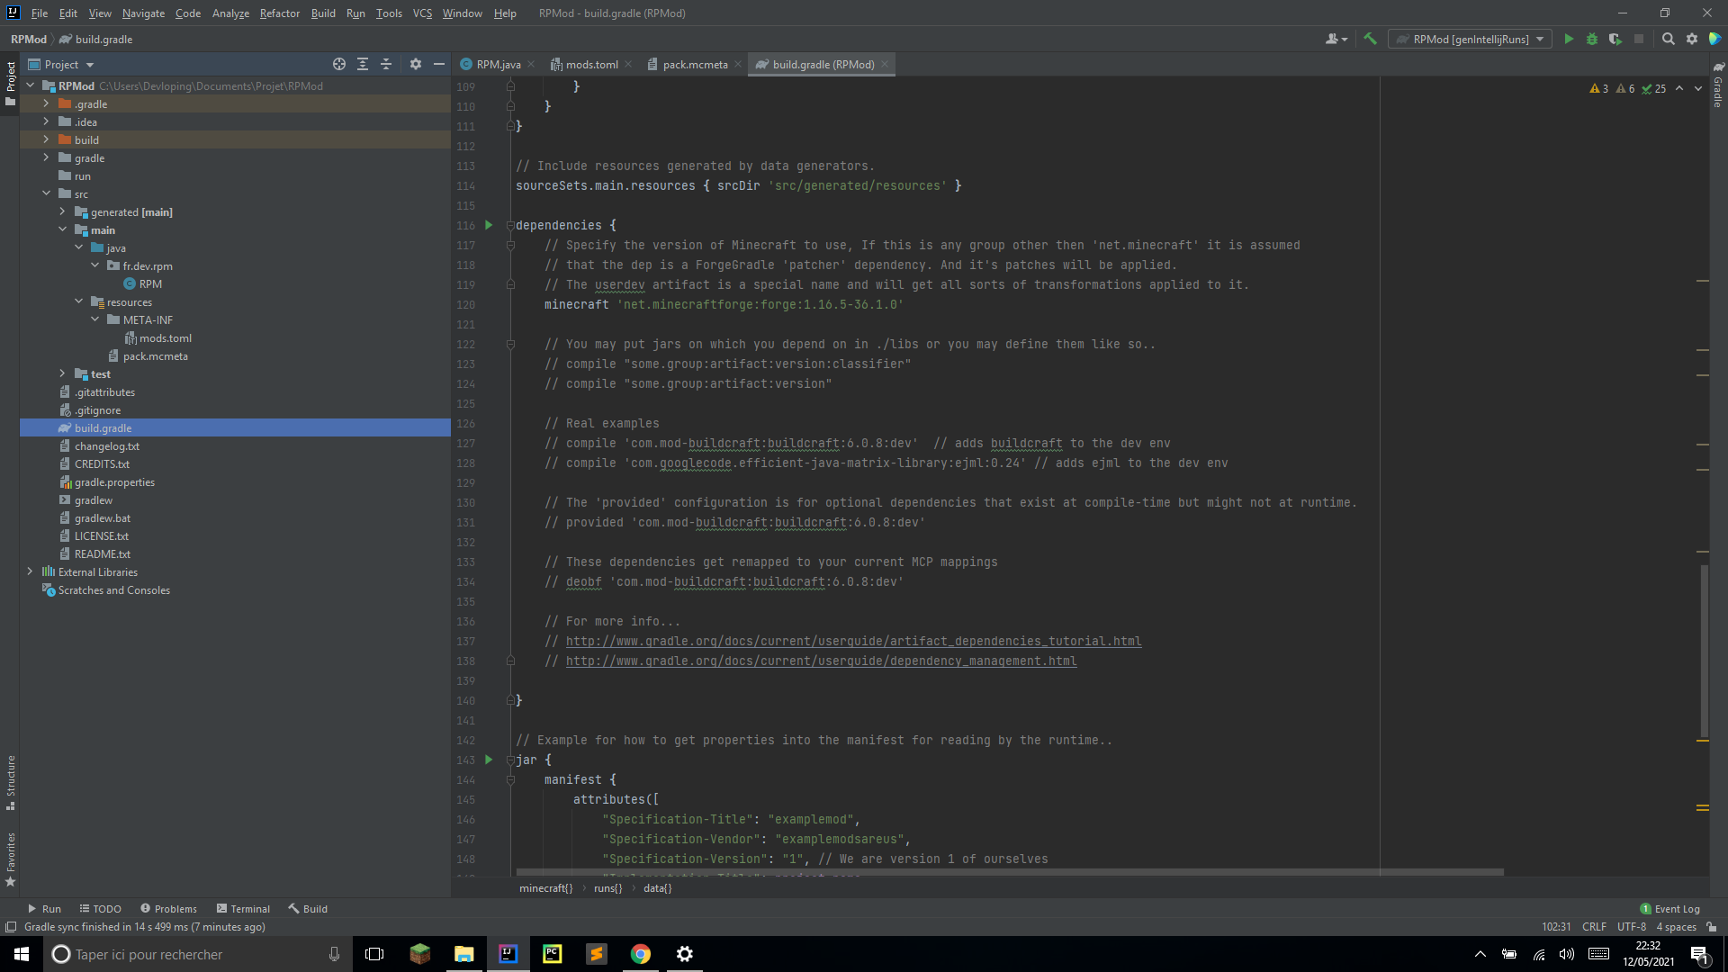
Task: Toggle the read-only lock icon in status bar
Action: coord(1711,927)
